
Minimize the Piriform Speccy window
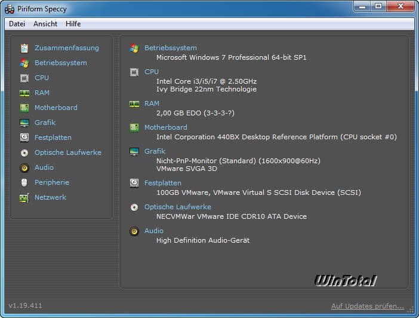[362, 7]
